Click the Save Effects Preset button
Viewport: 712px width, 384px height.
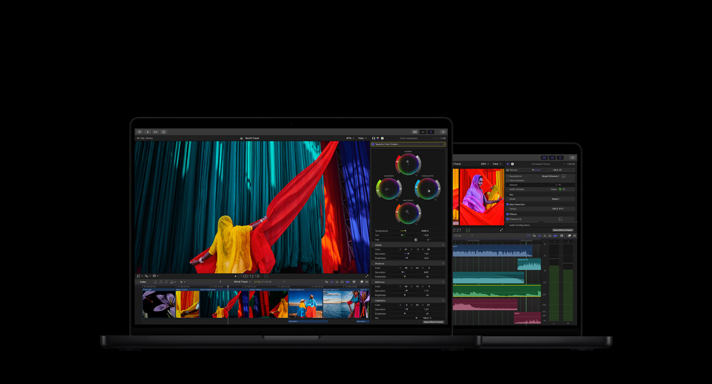[433, 322]
